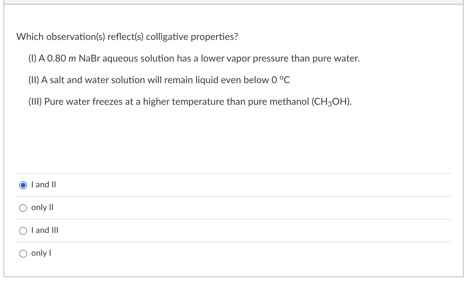Click the CH3OH chemical formula
The width and height of the screenshot is (466, 284).
point(331,102)
